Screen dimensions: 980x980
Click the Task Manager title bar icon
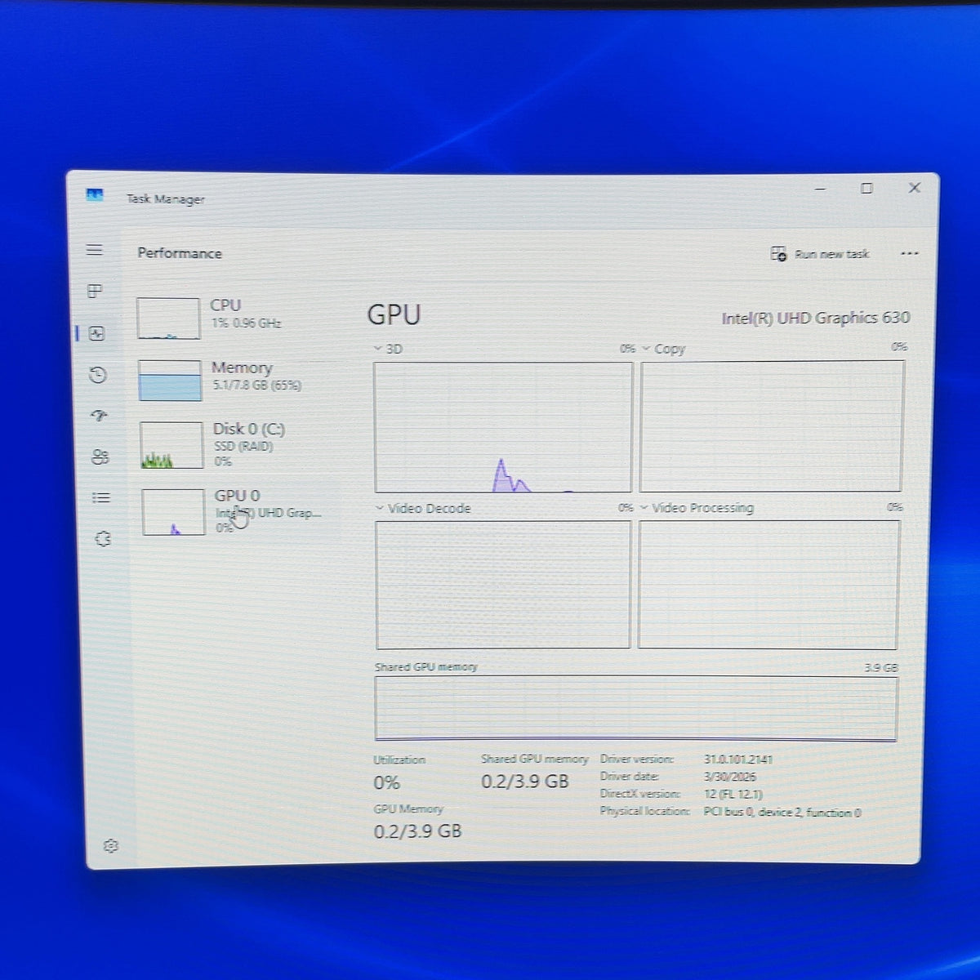pyautogui.click(x=95, y=195)
